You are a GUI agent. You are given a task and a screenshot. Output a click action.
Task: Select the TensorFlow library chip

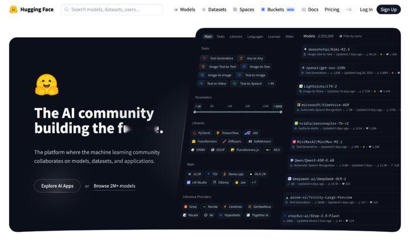[227, 133]
